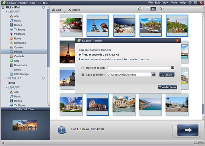Click the refresh icon in toolbar
The height and width of the screenshot is (146, 205).
(140, 9)
